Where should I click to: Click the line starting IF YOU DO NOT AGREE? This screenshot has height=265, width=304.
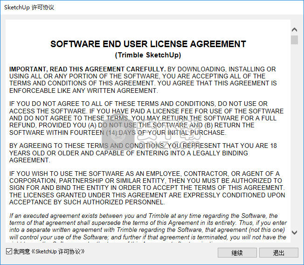click(x=138, y=104)
